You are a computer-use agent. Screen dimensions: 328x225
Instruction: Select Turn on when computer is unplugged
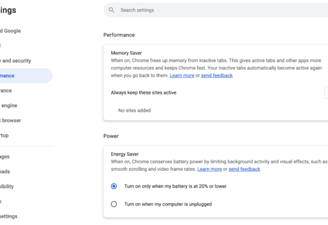[114, 204]
